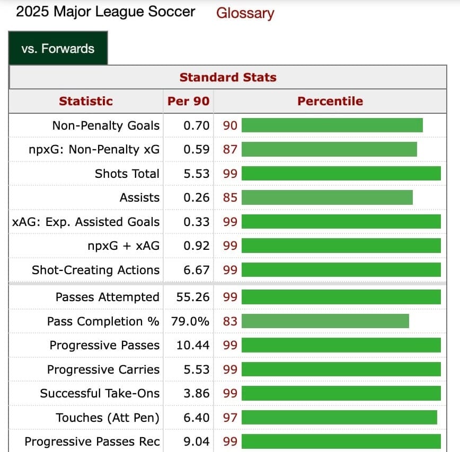Click the Per 90 column header
This screenshot has width=460, height=452.
[x=188, y=101]
